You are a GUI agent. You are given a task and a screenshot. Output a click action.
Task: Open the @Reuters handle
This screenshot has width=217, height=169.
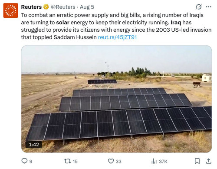click(x=63, y=7)
